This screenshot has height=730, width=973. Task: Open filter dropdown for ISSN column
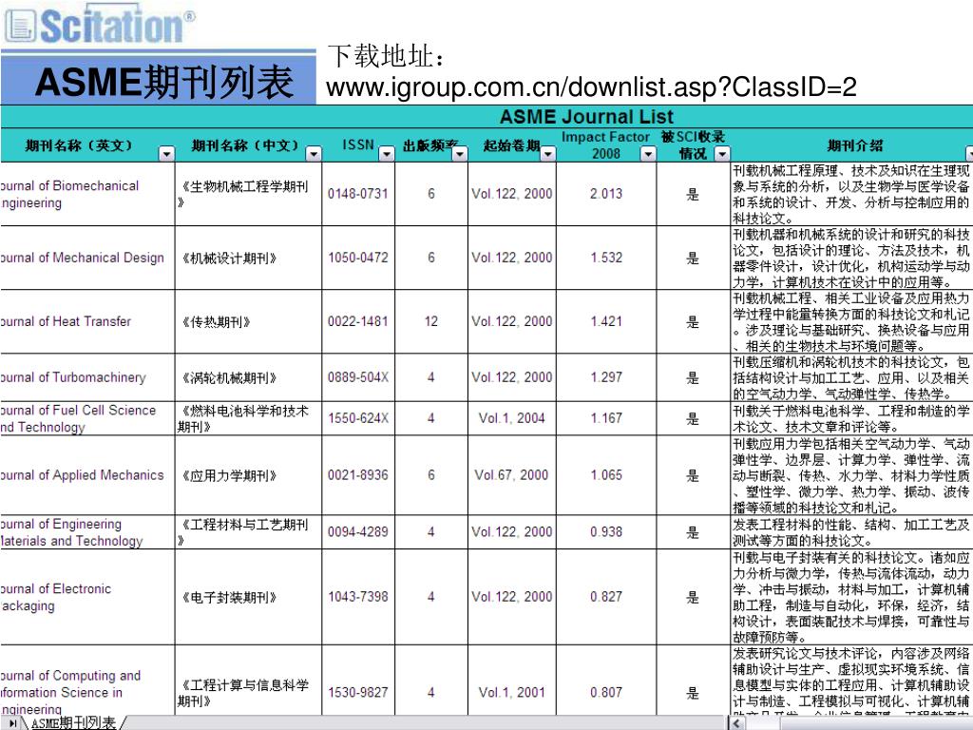pyautogui.click(x=387, y=153)
